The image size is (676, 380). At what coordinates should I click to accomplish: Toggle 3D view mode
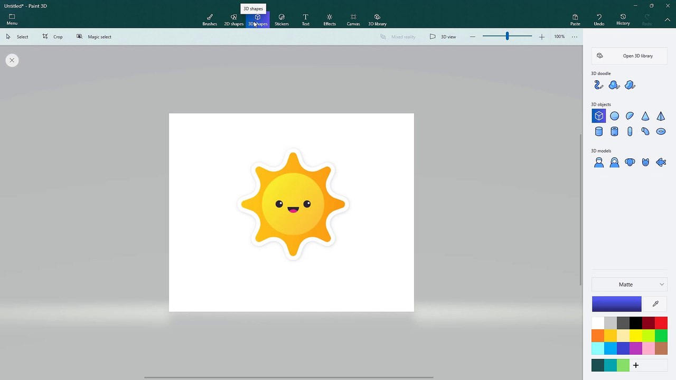(443, 37)
